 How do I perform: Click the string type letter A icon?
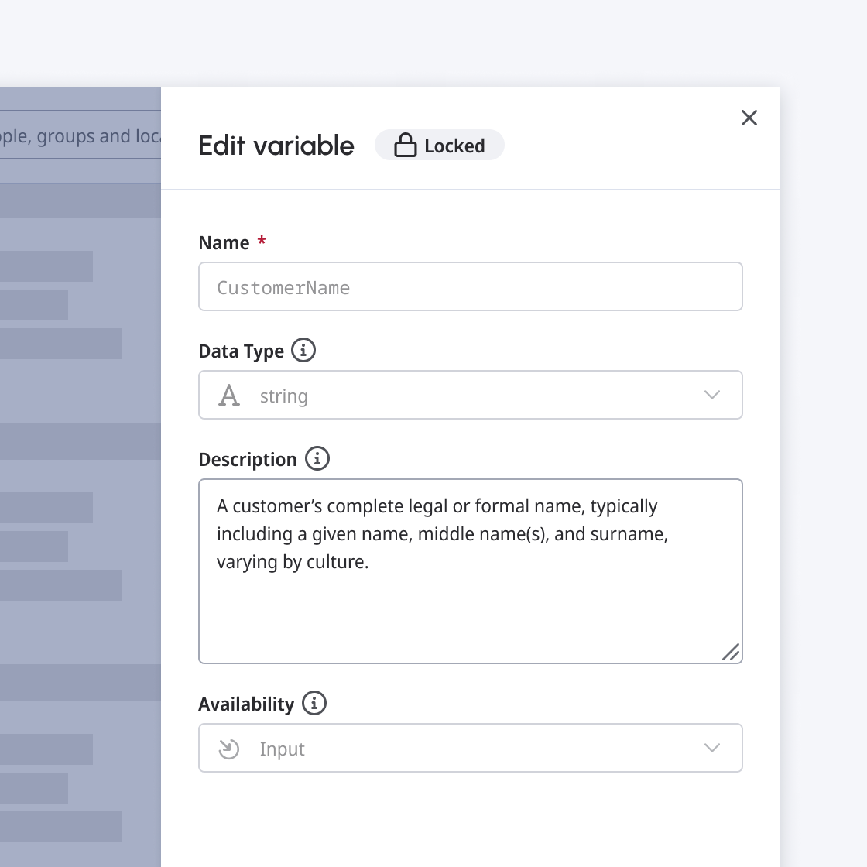click(x=229, y=396)
